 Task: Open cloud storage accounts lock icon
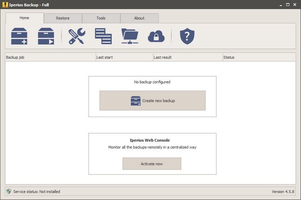[156, 36]
